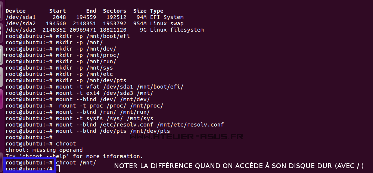Click the "chroot /mnt/" command text
373x173 pixels.
pyautogui.click(x=76, y=163)
